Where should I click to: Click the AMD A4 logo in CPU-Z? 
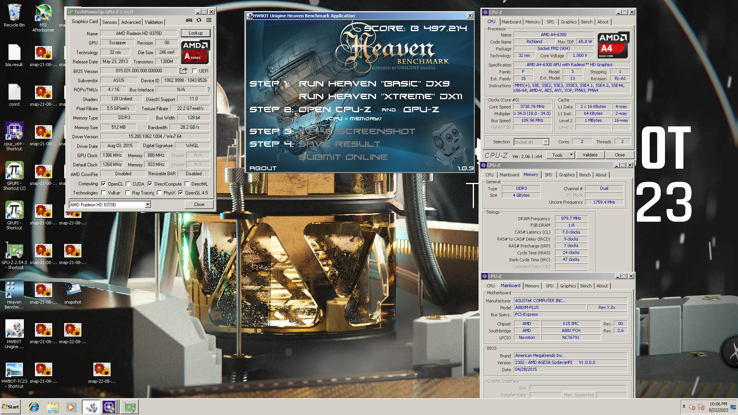pyautogui.click(x=613, y=45)
